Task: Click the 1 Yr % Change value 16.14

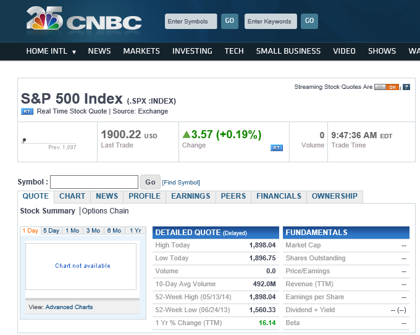Action: click(x=267, y=323)
